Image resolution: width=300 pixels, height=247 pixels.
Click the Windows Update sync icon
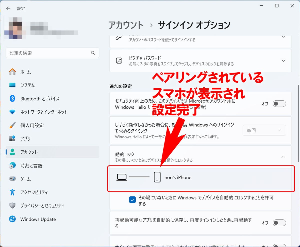tap(12, 219)
